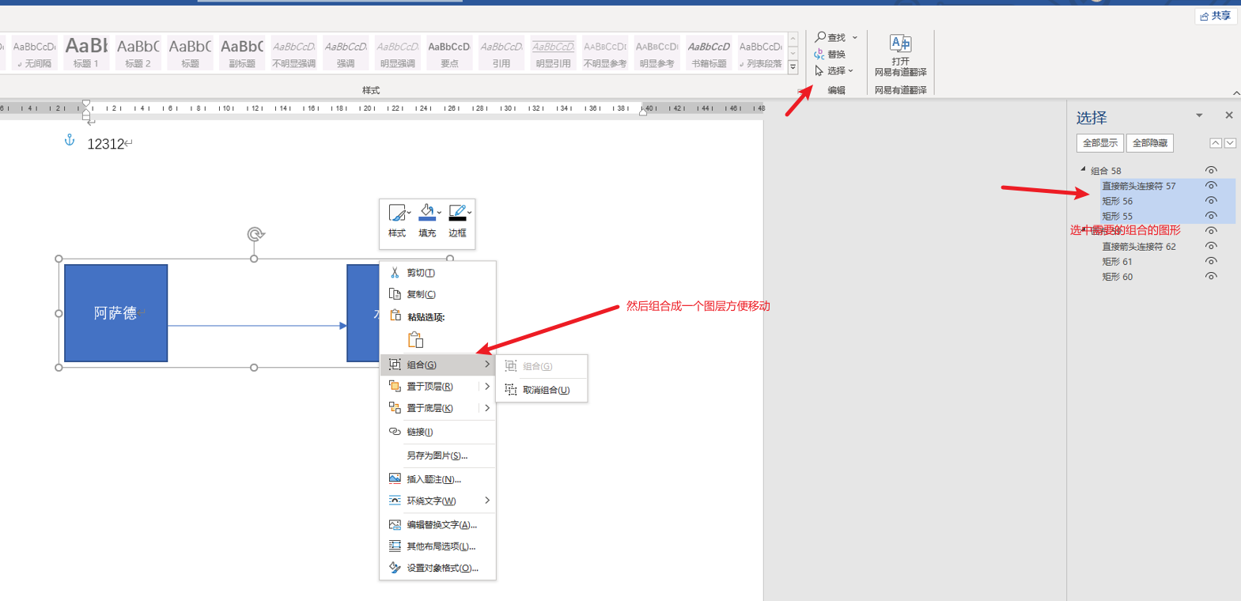Collapse the 组合 58 group
Viewport: 1241px width, 601px height.
point(1083,169)
